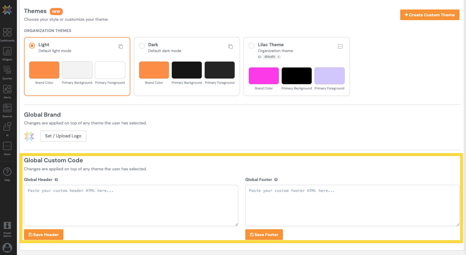Go to Queries in the sidebar

[7, 70]
